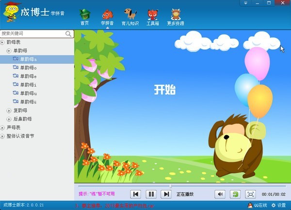Open the title bar dropdown menu arrow
291x210 pixels.
(x=246, y=3)
